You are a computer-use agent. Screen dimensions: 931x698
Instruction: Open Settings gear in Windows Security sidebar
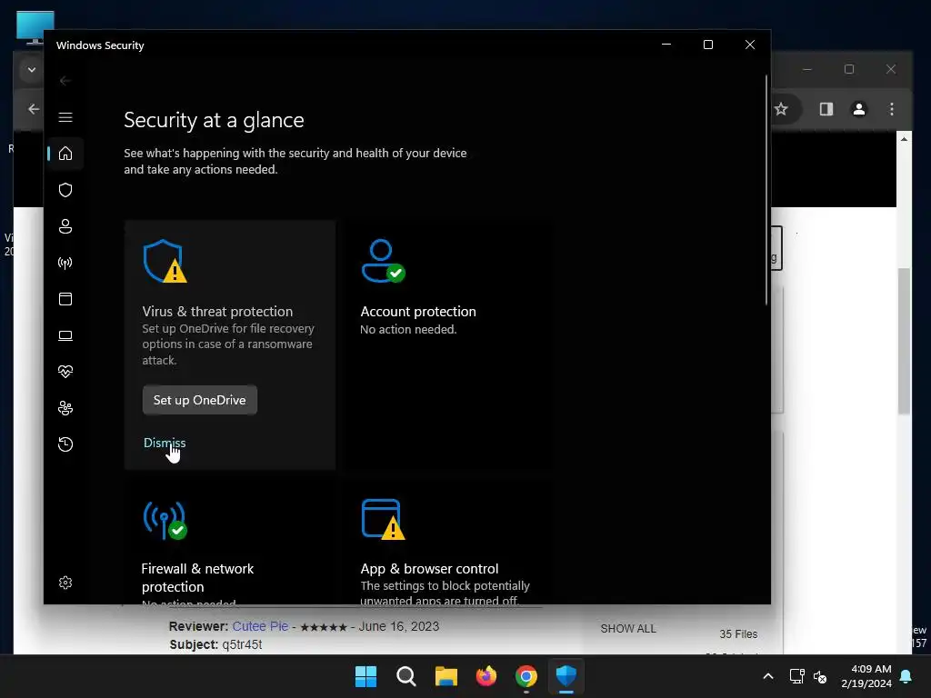(x=65, y=583)
